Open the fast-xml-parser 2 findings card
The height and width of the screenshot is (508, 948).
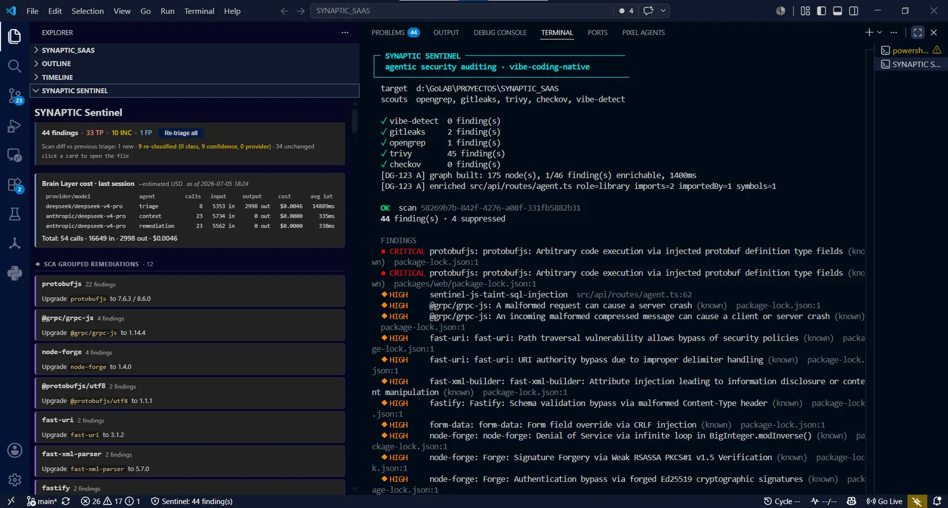[190, 461]
